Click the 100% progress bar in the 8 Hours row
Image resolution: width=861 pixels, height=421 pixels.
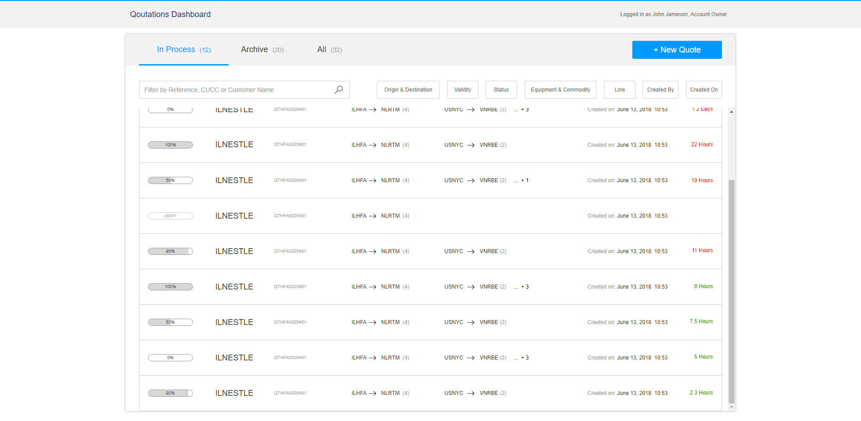pos(170,287)
